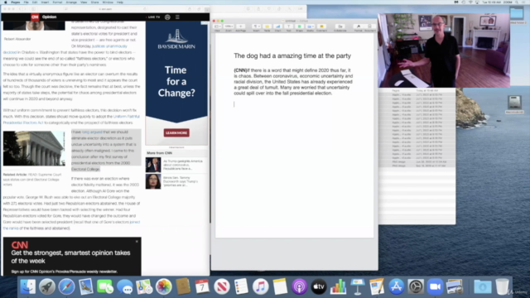Click the Comment icon in Pages toolbar
The image size is (530, 298).
321,26
